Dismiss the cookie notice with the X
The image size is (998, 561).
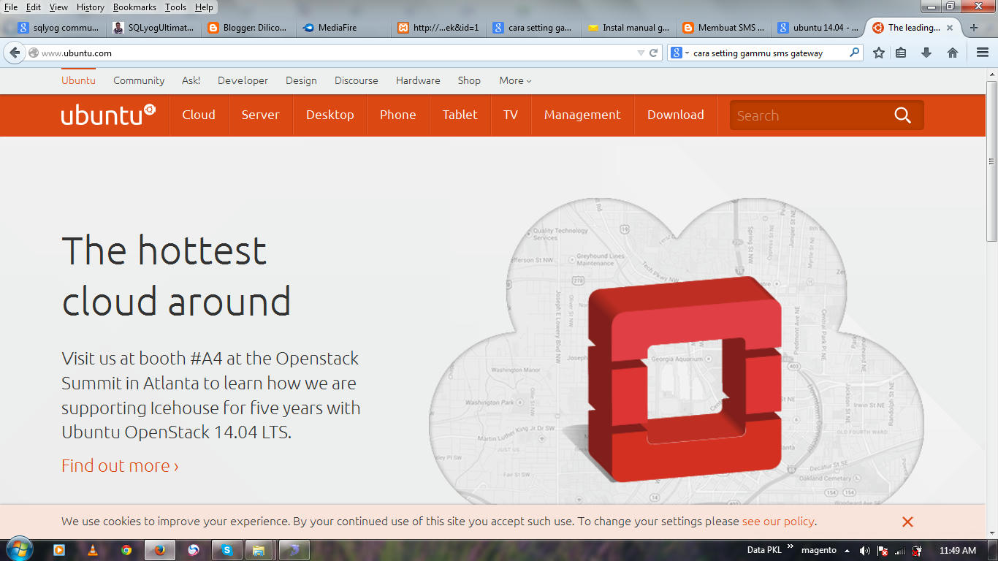(907, 522)
